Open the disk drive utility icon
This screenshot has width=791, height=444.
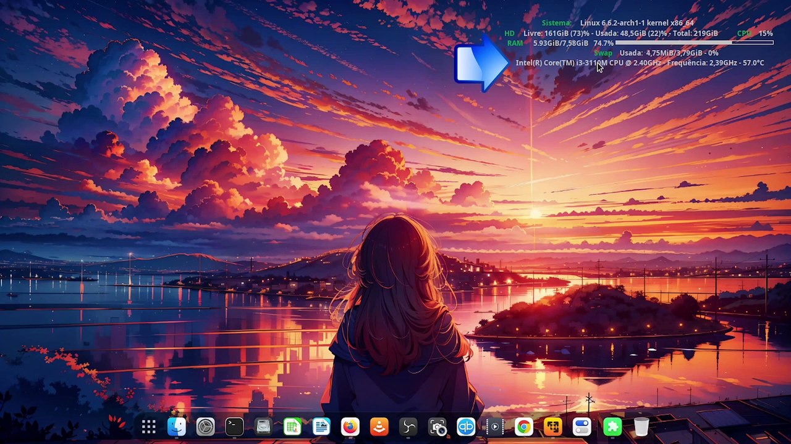point(263,427)
